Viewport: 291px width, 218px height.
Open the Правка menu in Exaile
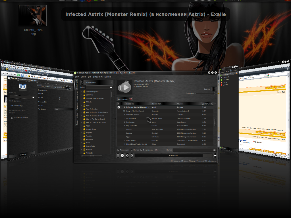pyautogui.click(x=84, y=77)
